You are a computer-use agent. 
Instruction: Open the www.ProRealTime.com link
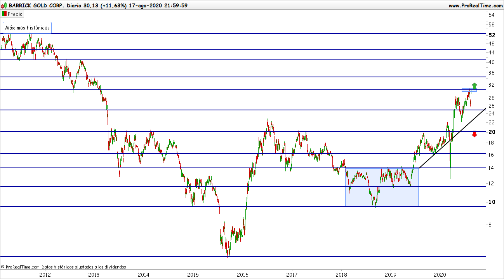point(476,5)
